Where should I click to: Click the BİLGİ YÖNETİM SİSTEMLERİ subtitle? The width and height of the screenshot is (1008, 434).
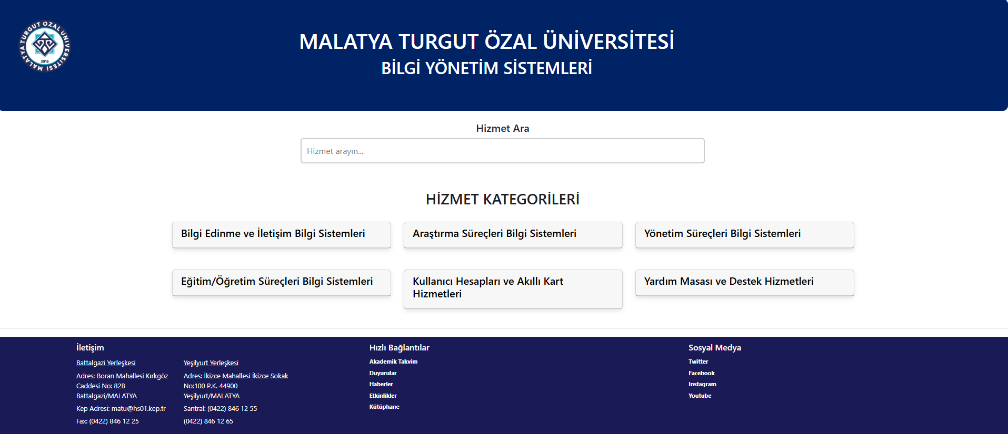tap(486, 68)
